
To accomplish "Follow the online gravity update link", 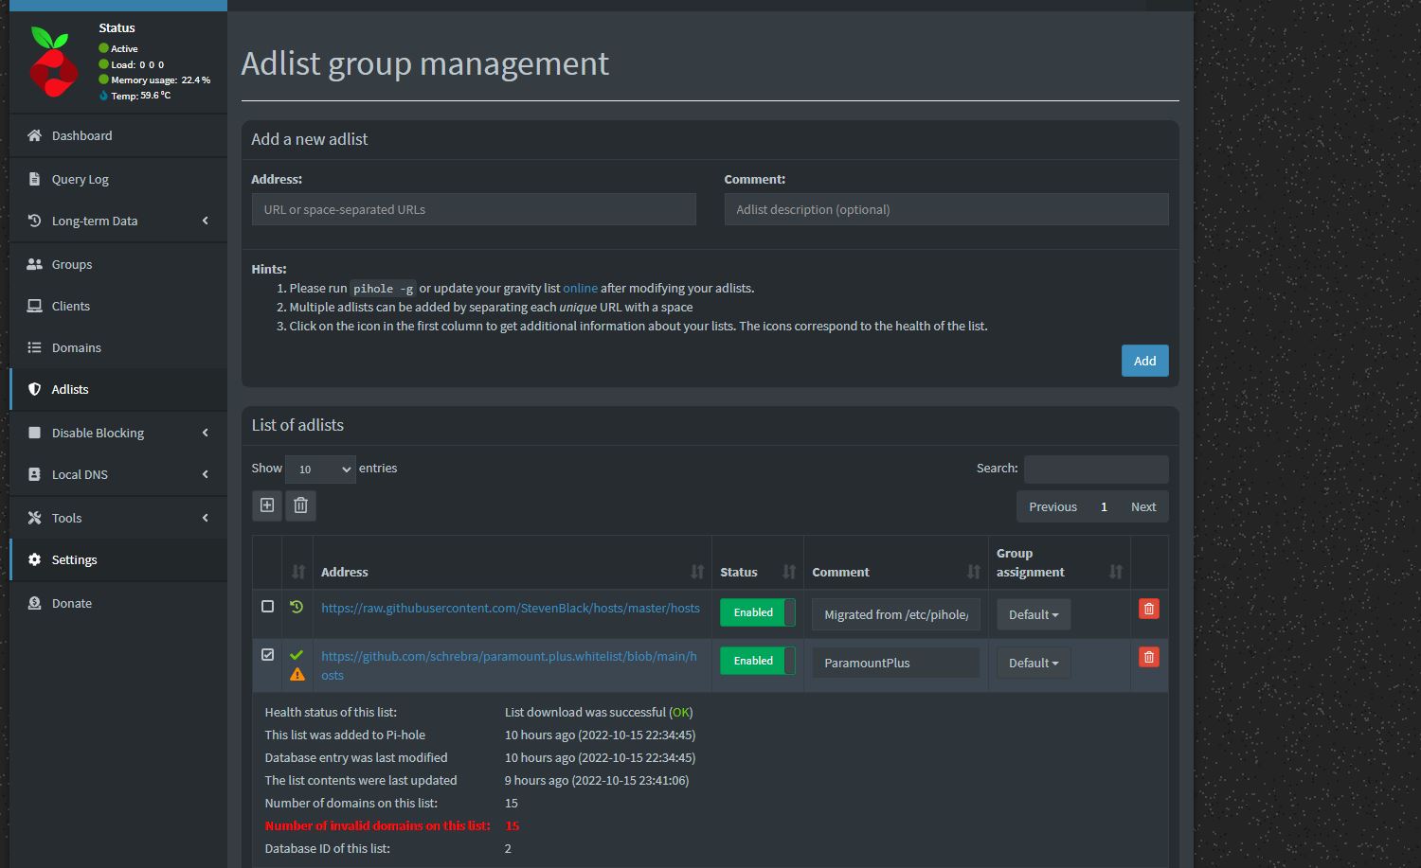I will [580, 288].
